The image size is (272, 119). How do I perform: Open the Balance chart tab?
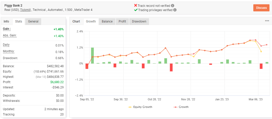tap(107, 21)
